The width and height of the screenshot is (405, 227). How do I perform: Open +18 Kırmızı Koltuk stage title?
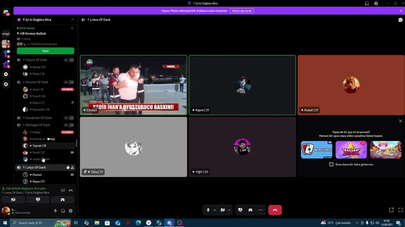point(31,34)
